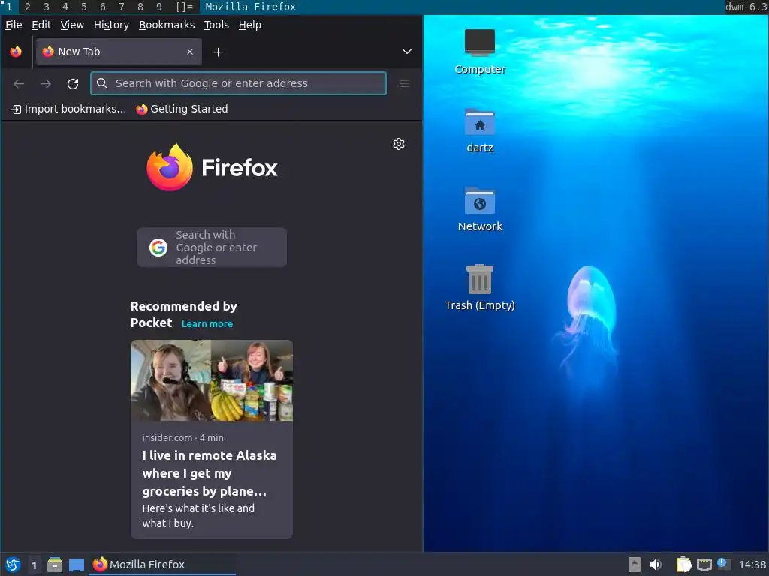The image size is (769, 576).
Task: Click the 14:38 clock in the panel
Action: [752, 565]
